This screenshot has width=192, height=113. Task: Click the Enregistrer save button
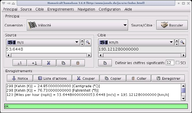[168, 78]
